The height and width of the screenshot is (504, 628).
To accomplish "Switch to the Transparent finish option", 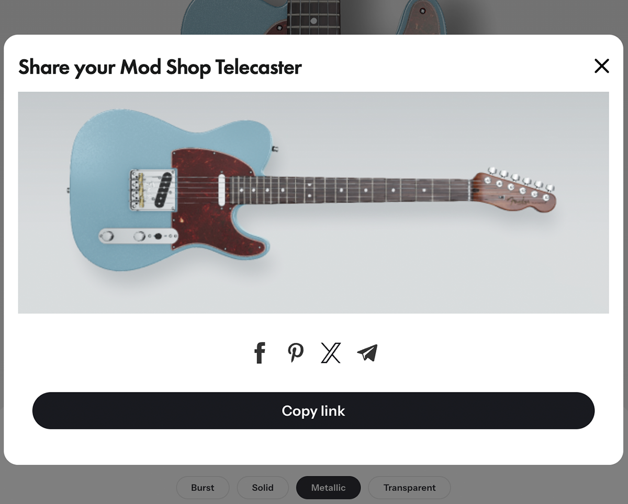I will [x=409, y=488].
